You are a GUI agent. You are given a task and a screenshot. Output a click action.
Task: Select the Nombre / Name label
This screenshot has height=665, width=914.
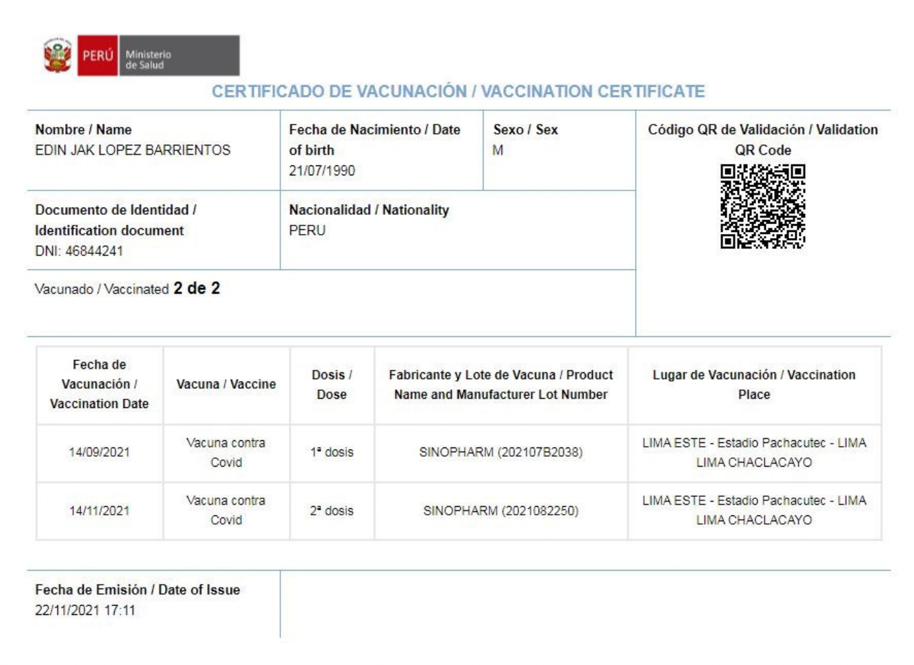click(x=83, y=130)
